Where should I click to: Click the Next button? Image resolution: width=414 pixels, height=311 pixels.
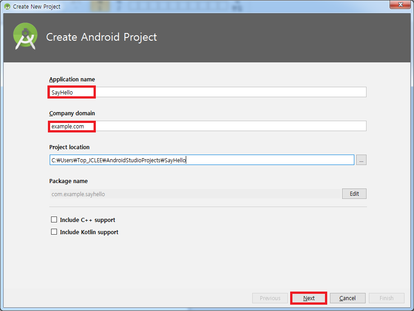pos(309,298)
